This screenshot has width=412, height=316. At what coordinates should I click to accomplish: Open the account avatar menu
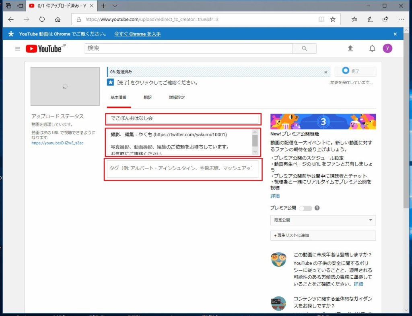(387, 49)
